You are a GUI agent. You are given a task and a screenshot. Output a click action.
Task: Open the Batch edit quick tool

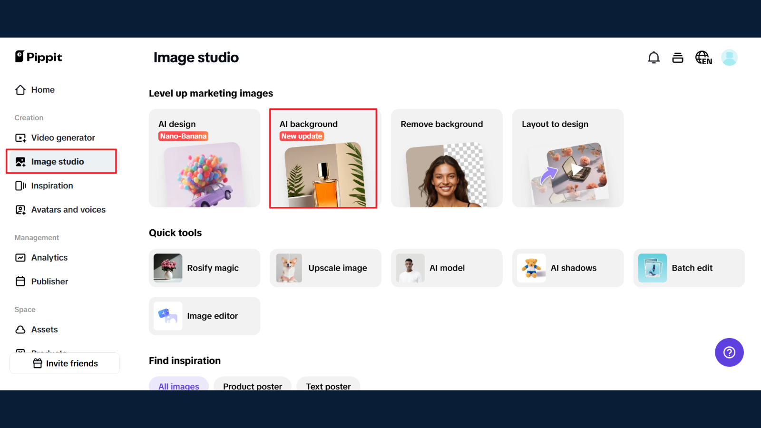coord(689,268)
